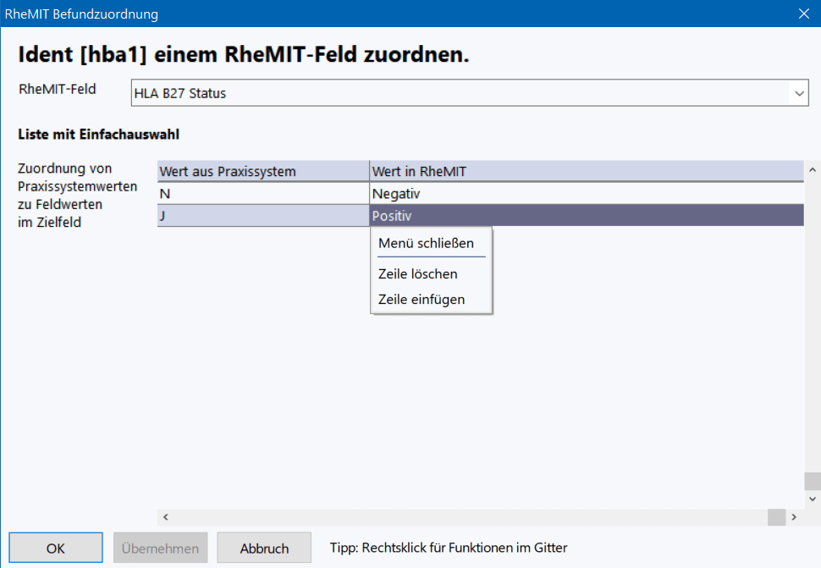Cancel the dialog with Abbruch
This screenshot has height=568, width=821.
264,548
